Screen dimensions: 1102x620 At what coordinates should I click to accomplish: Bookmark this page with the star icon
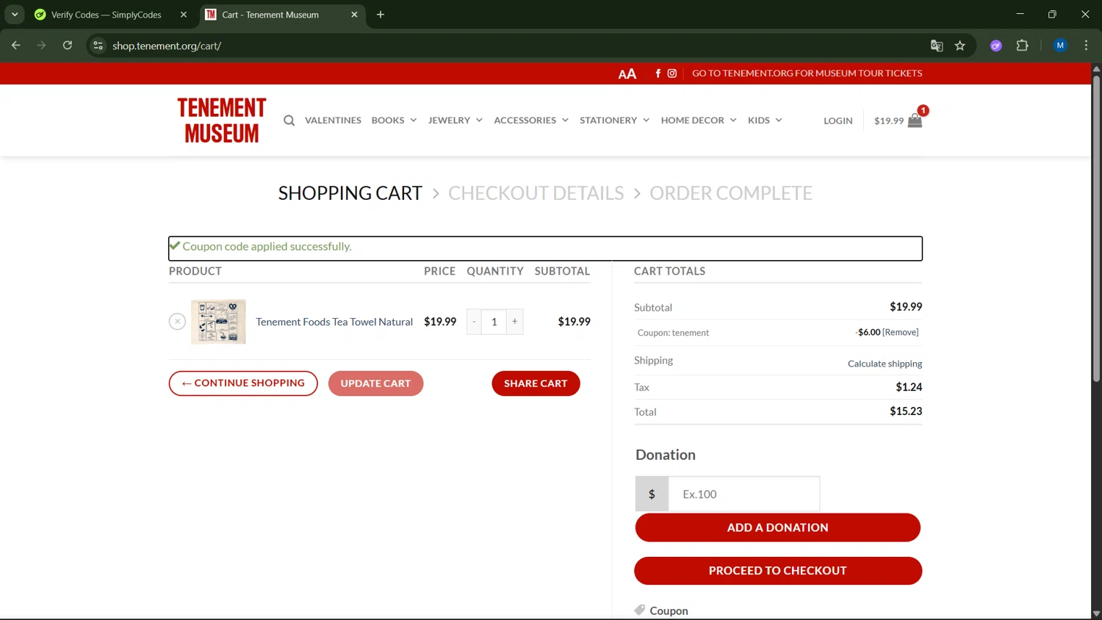[x=959, y=46]
